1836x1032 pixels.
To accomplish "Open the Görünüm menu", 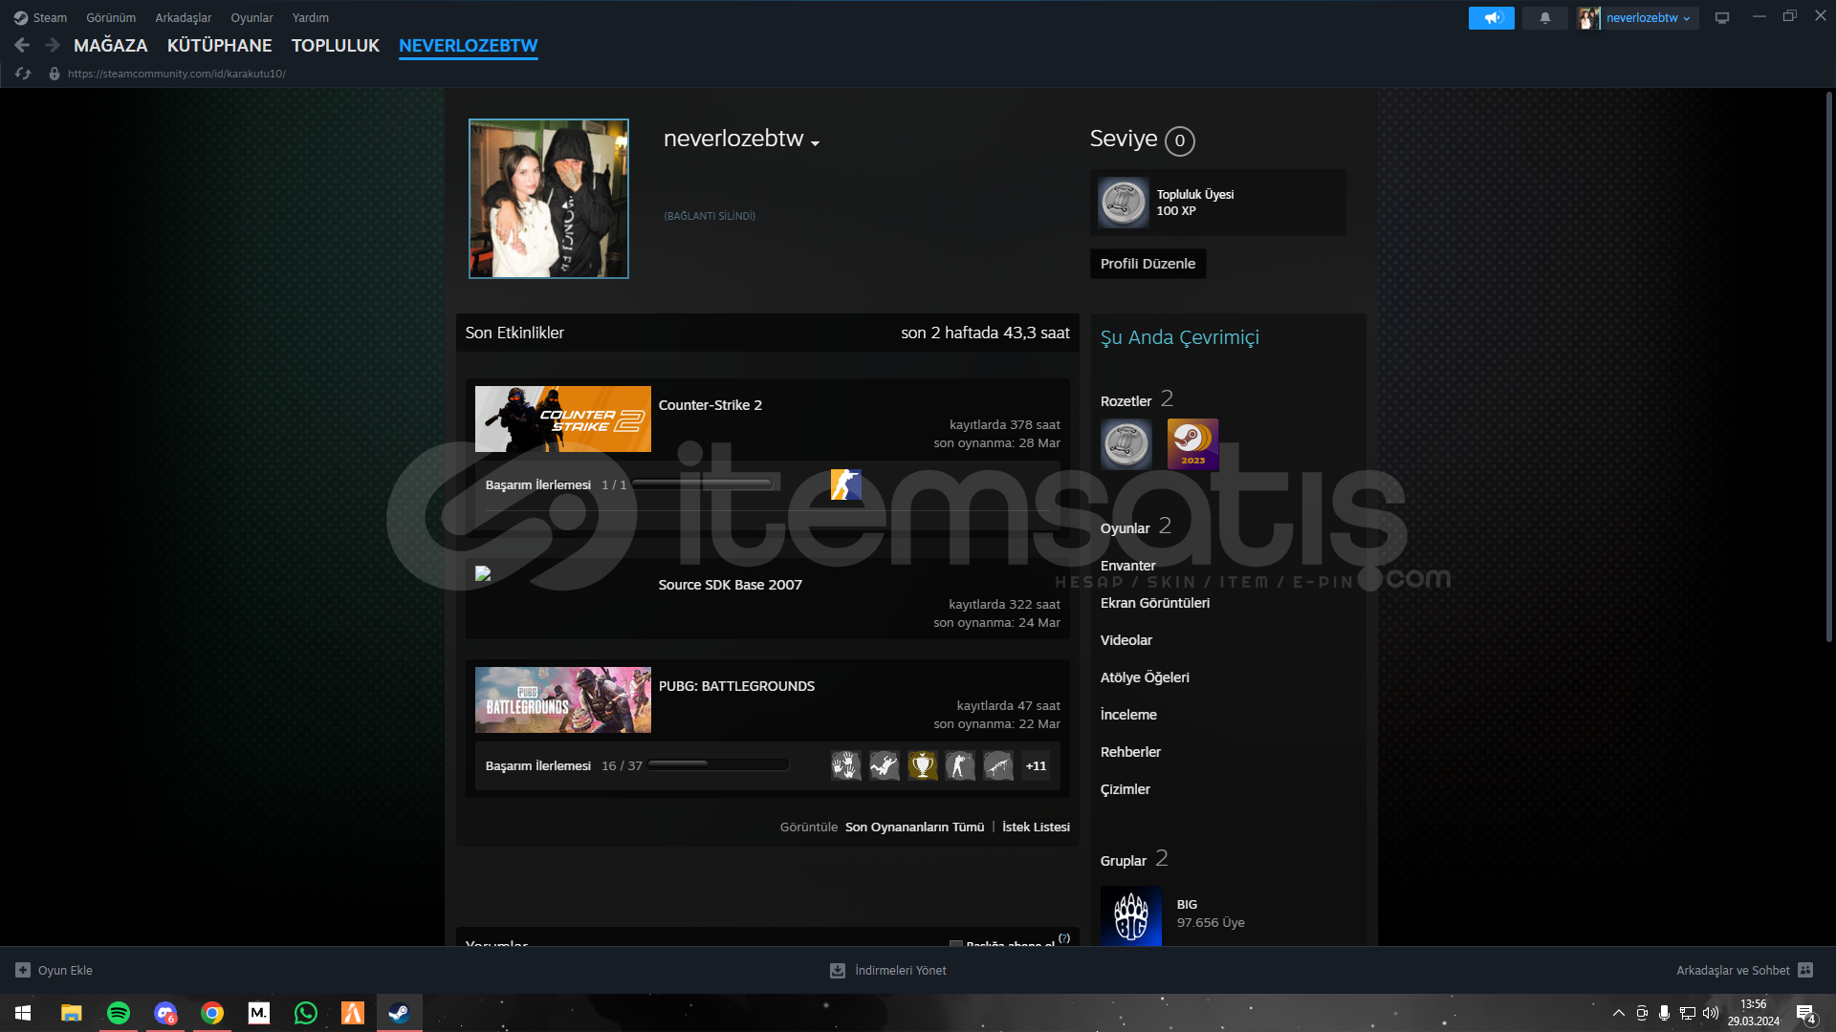I will pos(111,18).
